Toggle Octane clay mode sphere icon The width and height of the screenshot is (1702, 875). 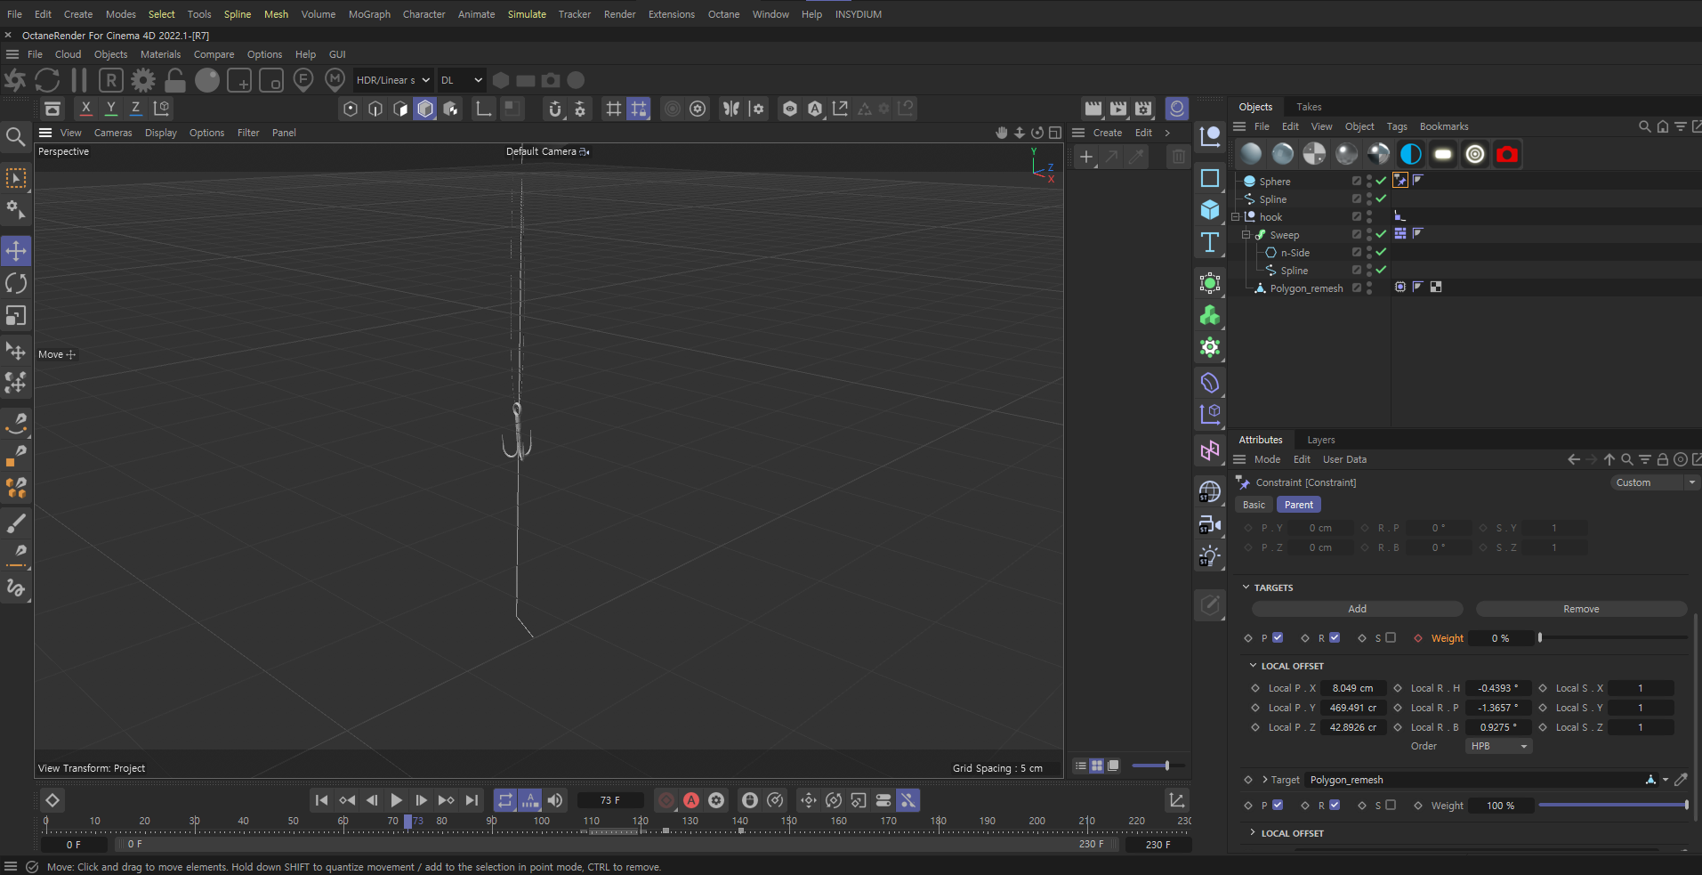tap(207, 80)
